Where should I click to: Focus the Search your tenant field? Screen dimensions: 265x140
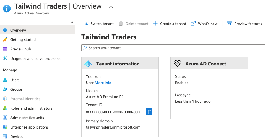tap(173, 48)
